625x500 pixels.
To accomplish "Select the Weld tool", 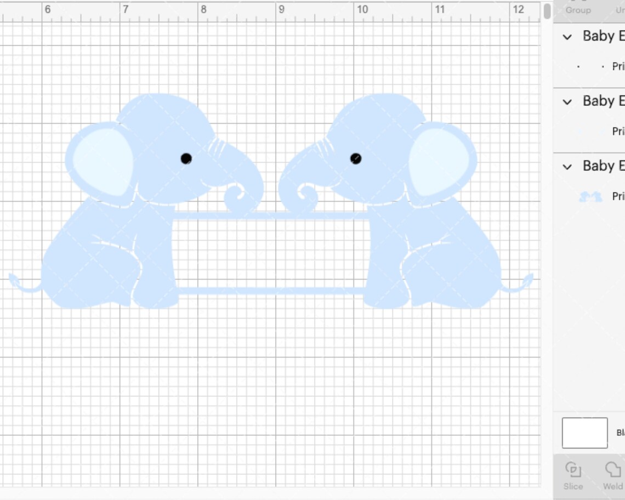I will tap(611, 476).
